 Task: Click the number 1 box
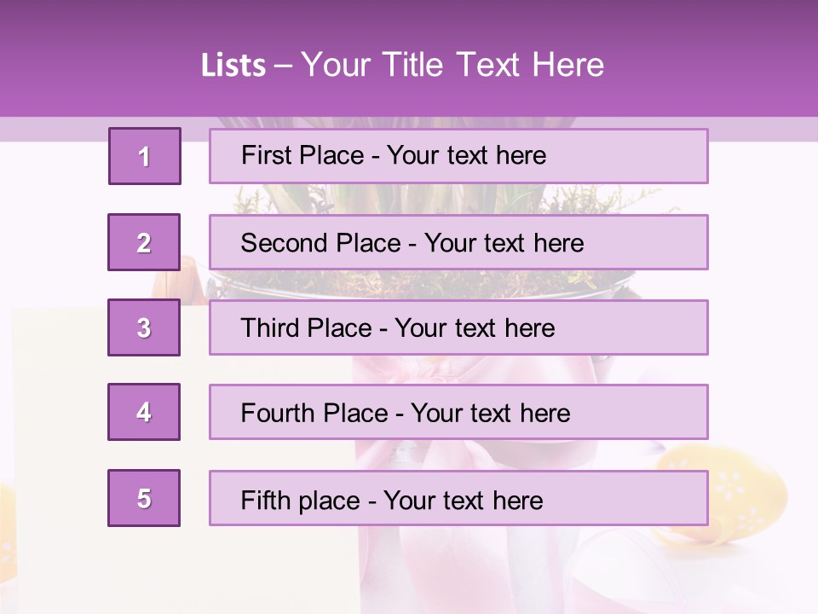[145, 156]
